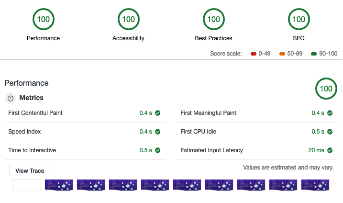343x203 pixels.
Task: Click the red 0-49 score scale swatch
Action: tap(253, 54)
